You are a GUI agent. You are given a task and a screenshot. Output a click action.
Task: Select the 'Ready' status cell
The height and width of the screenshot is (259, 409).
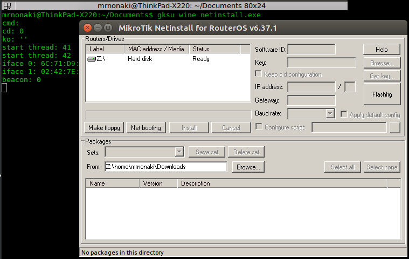(201, 59)
